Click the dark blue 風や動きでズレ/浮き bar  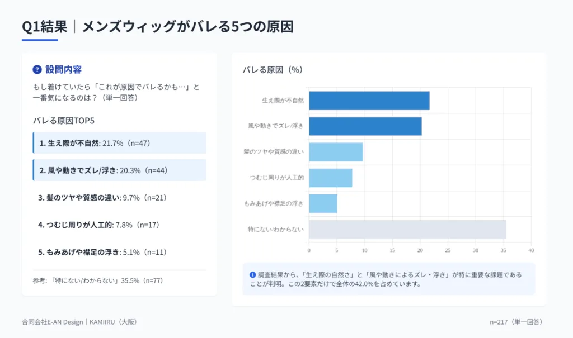click(x=365, y=126)
